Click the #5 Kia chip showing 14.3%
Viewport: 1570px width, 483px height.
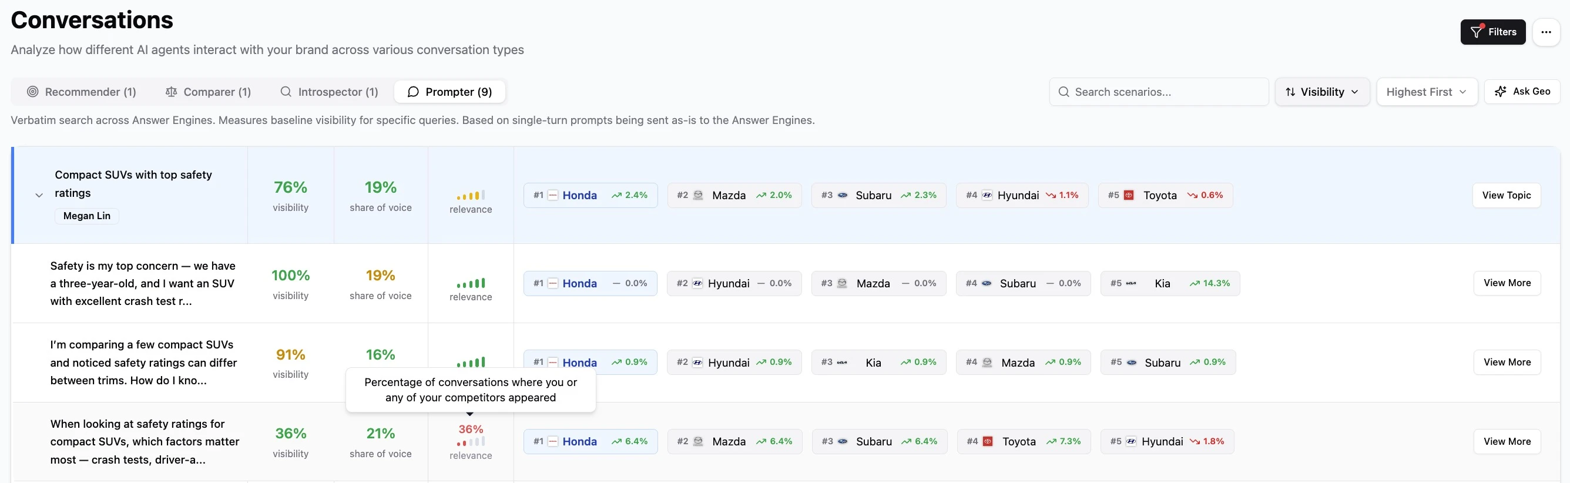pyautogui.click(x=1170, y=284)
